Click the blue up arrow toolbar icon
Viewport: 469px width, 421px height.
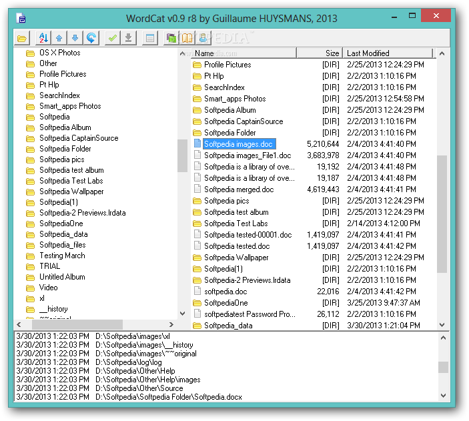pyautogui.click(x=59, y=38)
